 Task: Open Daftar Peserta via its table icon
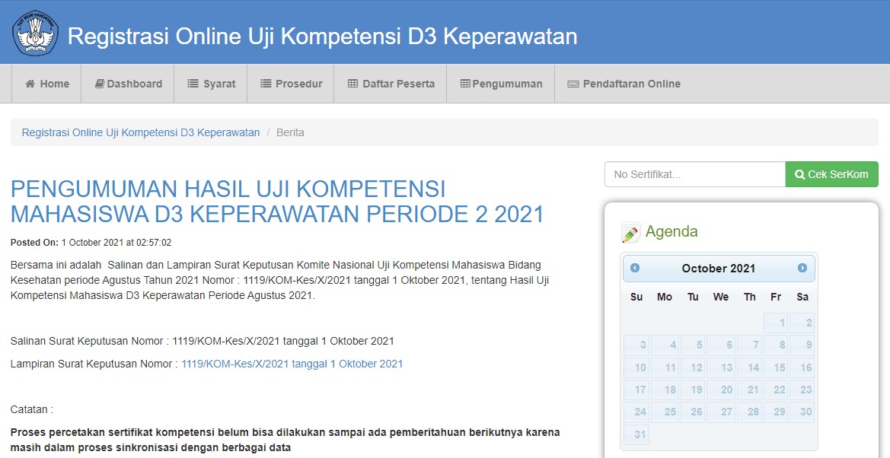coord(352,84)
